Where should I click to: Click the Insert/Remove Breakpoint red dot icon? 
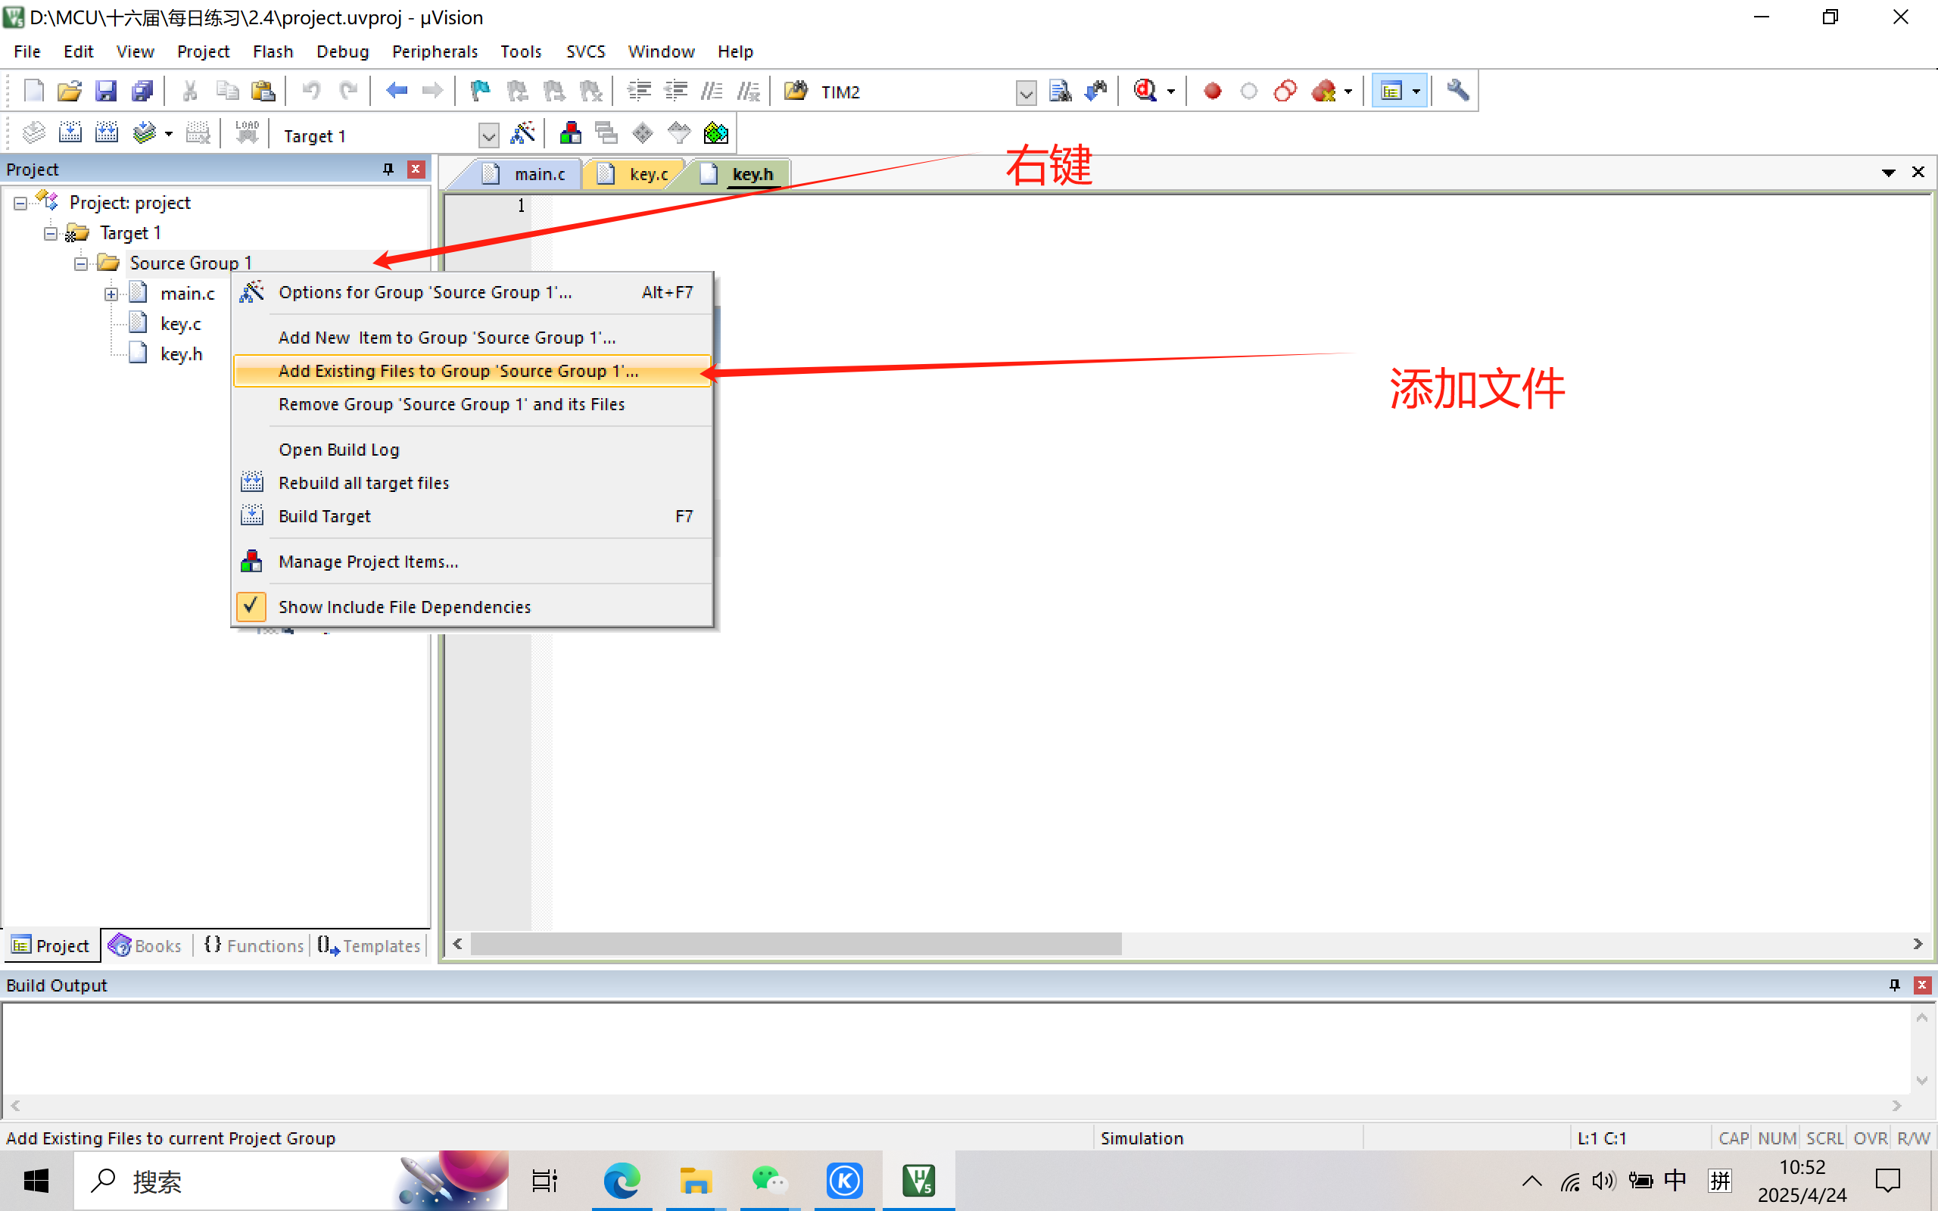[1213, 92]
